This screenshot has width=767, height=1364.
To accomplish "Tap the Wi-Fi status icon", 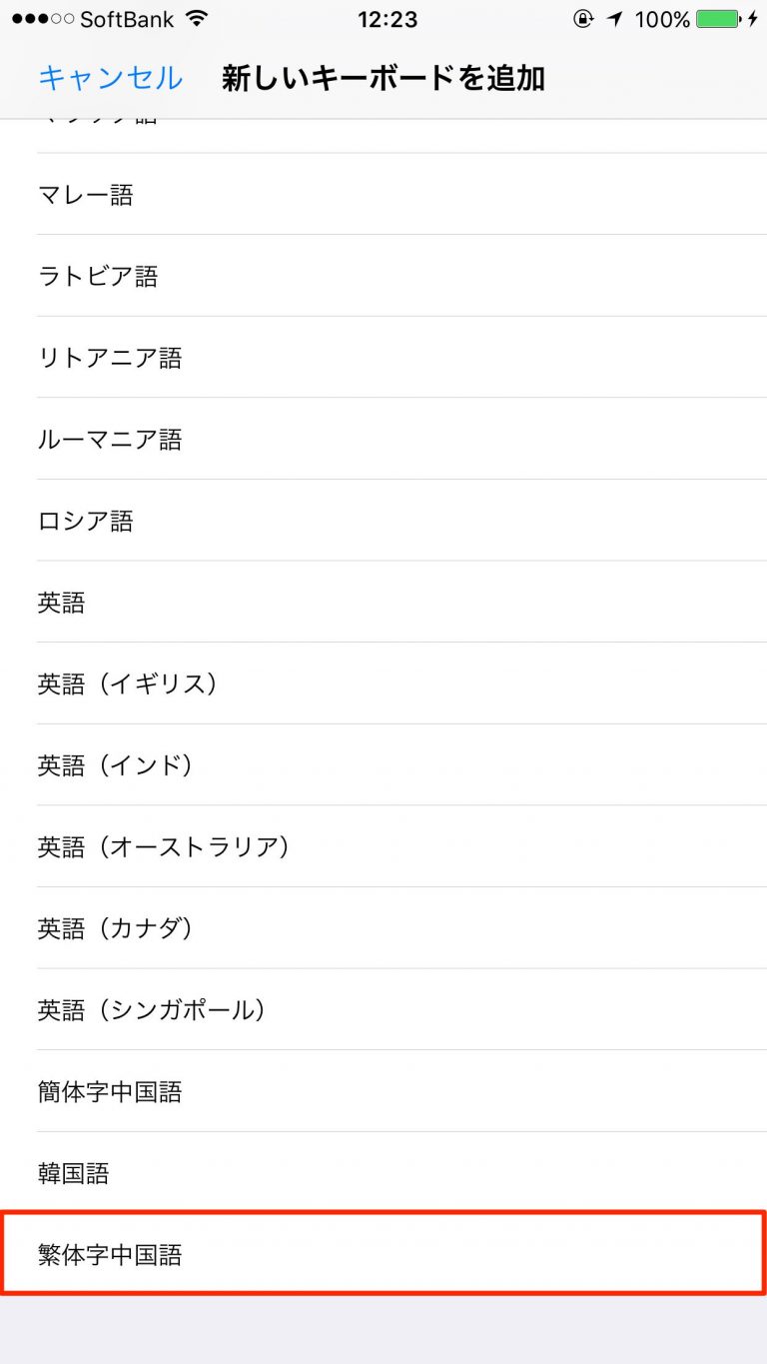I will 197,19.
